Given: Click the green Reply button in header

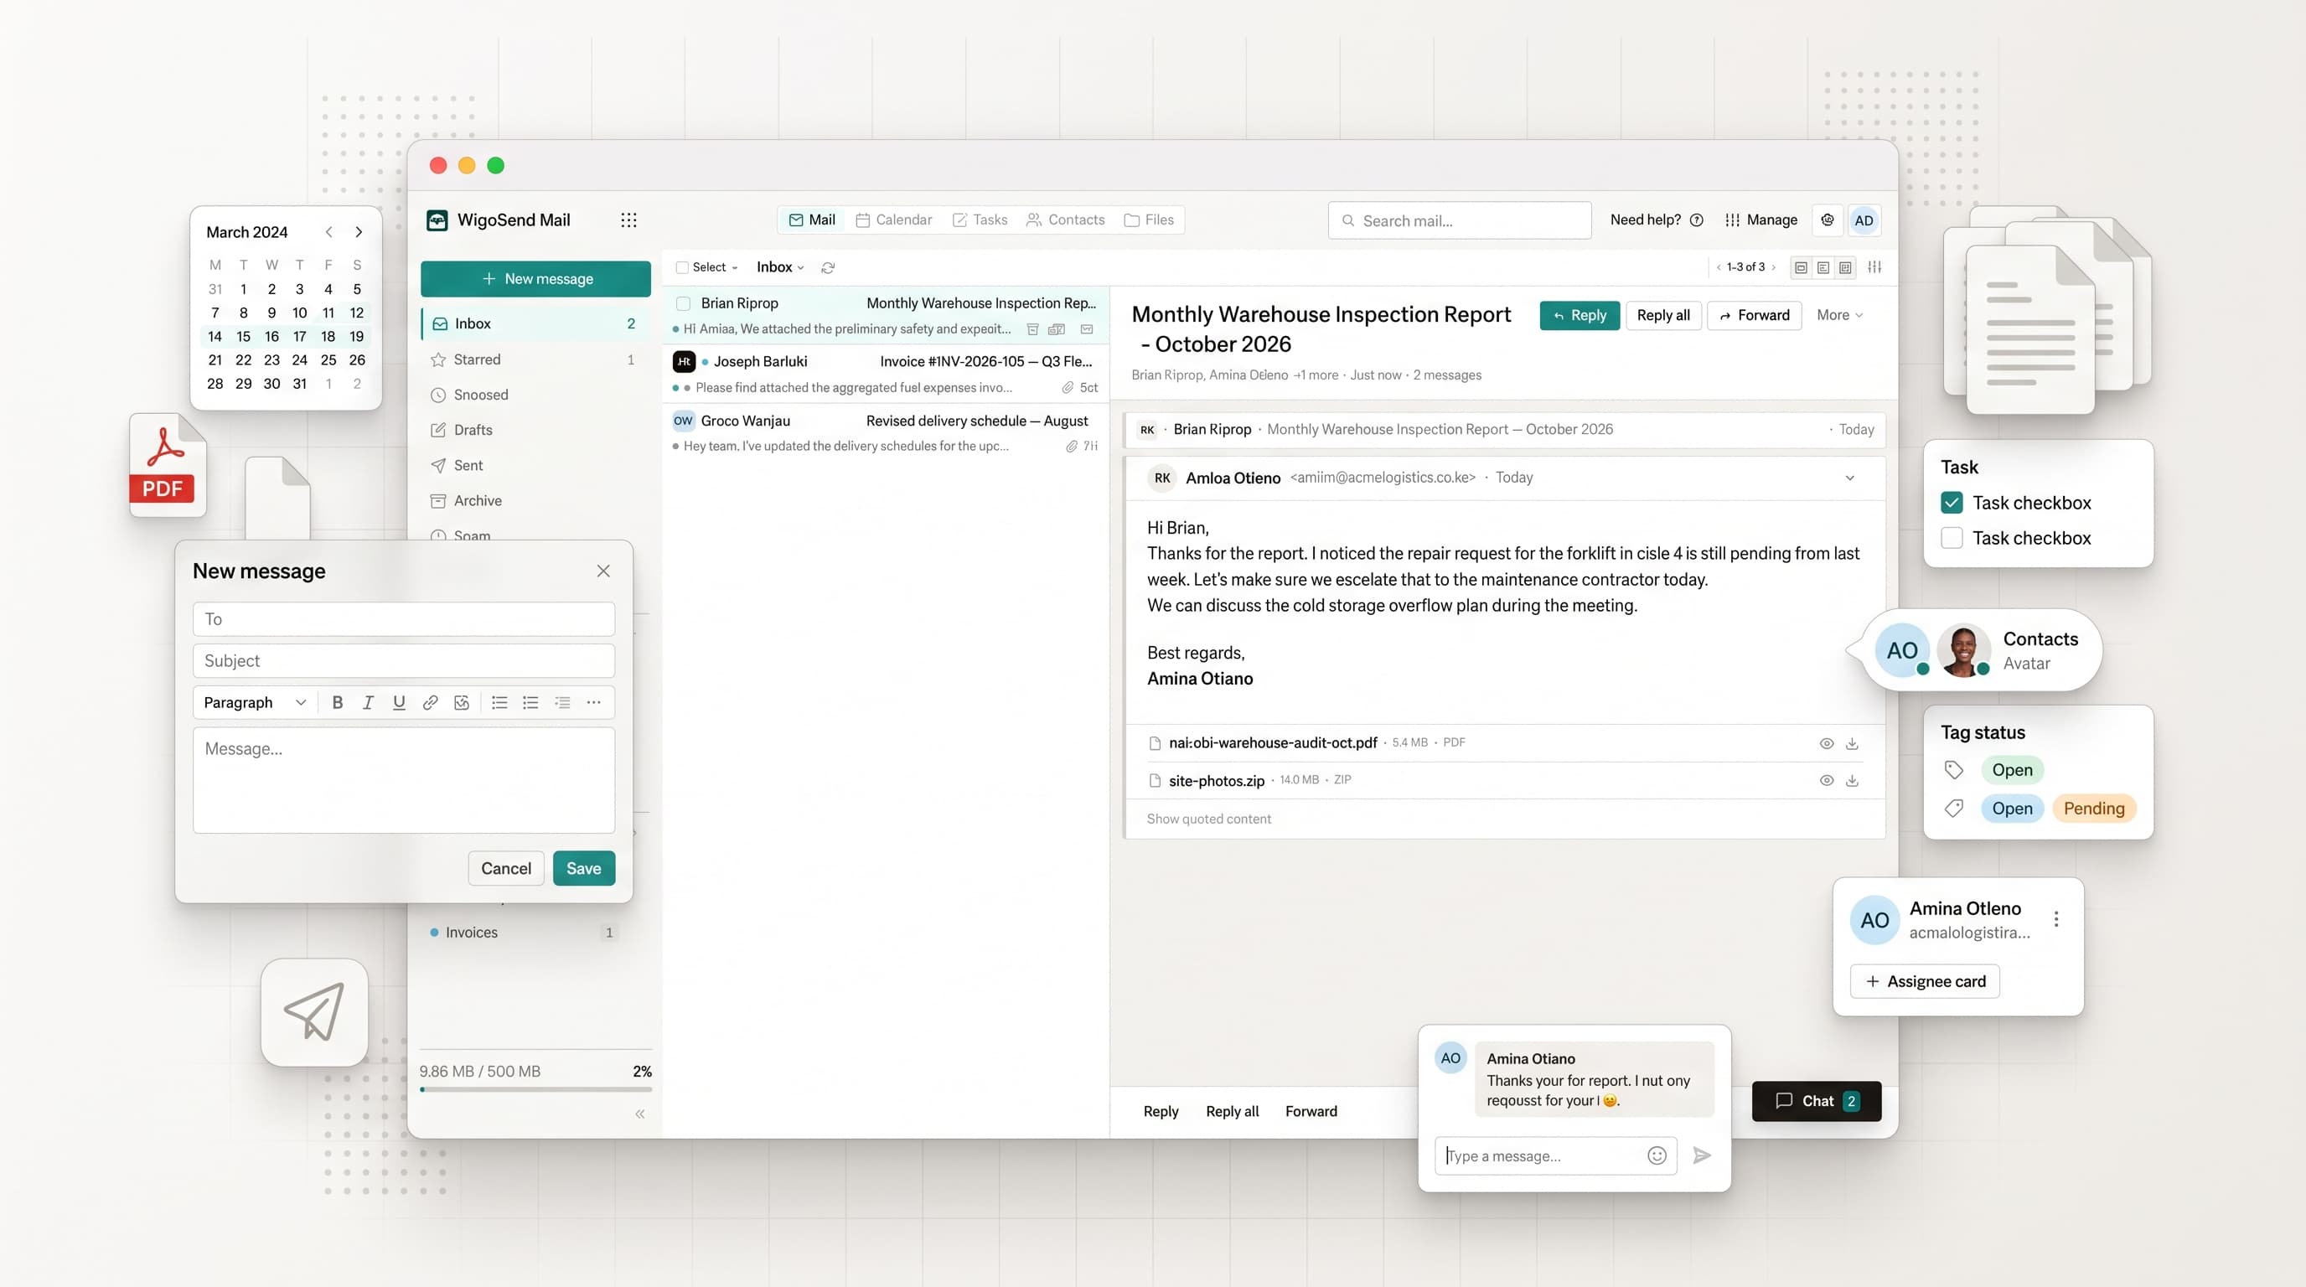Looking at the screenshot, I should 1580,315.
